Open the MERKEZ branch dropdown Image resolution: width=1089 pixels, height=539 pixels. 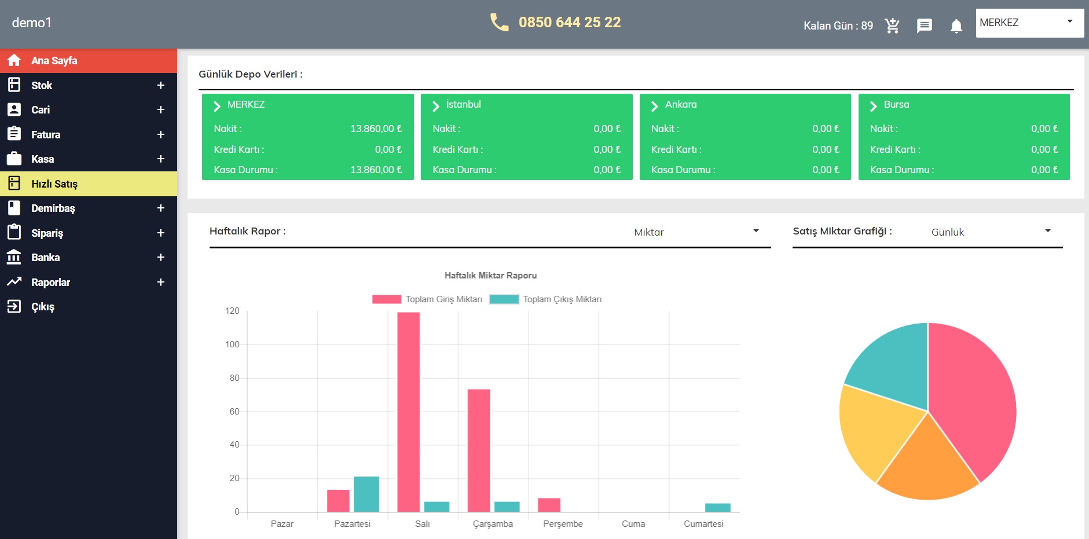click(1030, 23)
